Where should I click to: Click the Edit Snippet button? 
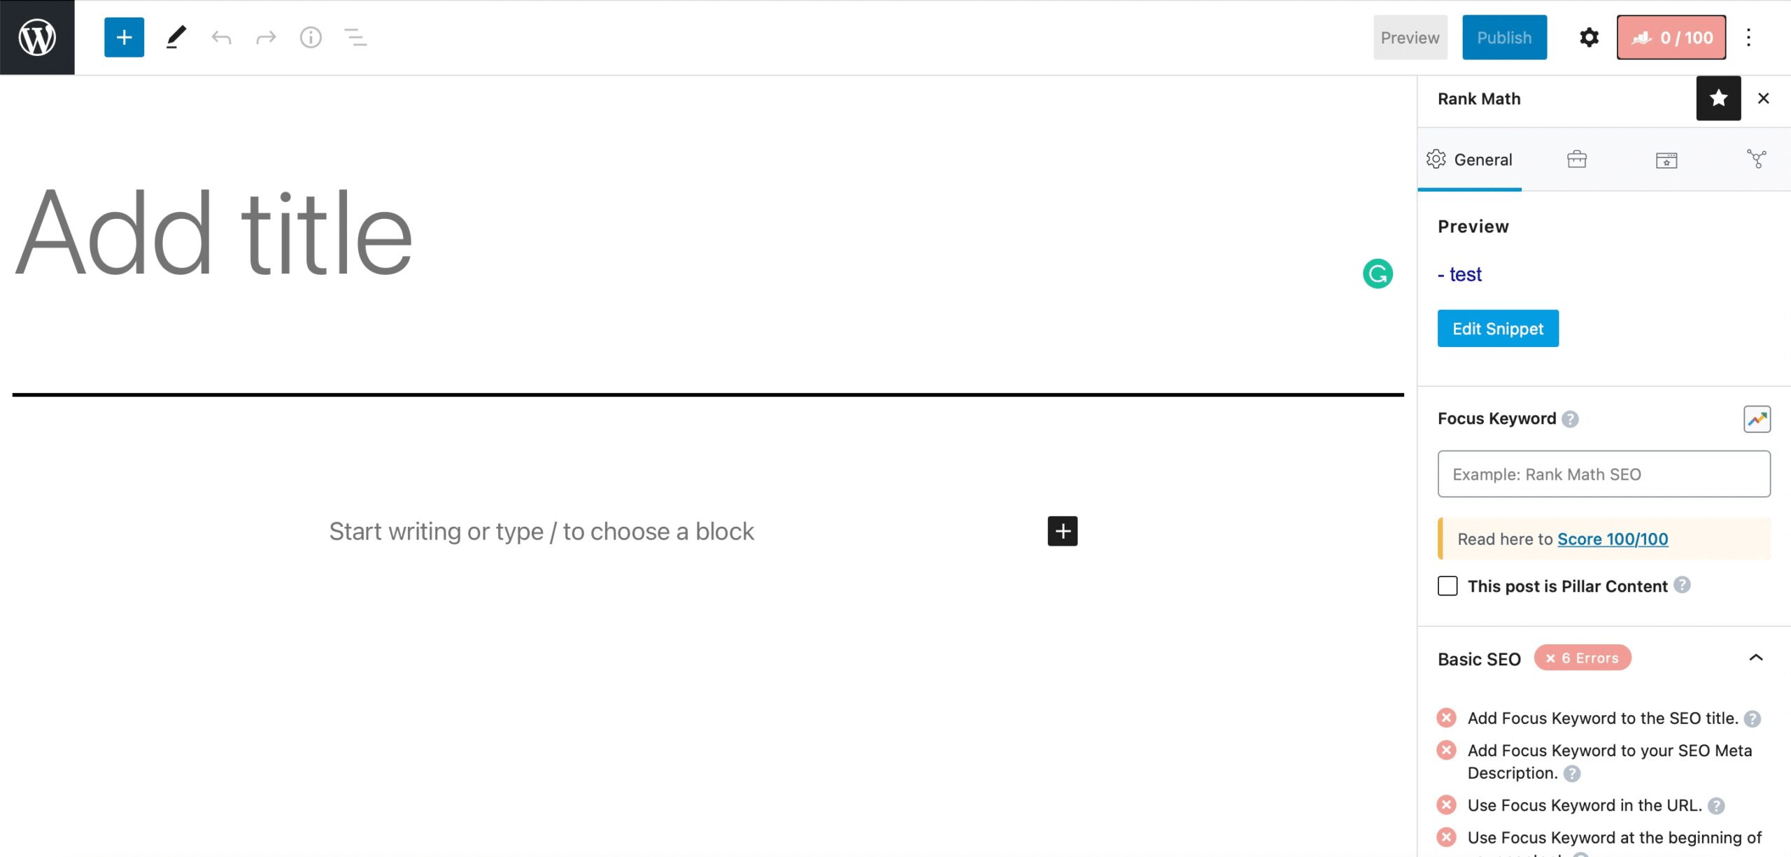pos(1497,328)
